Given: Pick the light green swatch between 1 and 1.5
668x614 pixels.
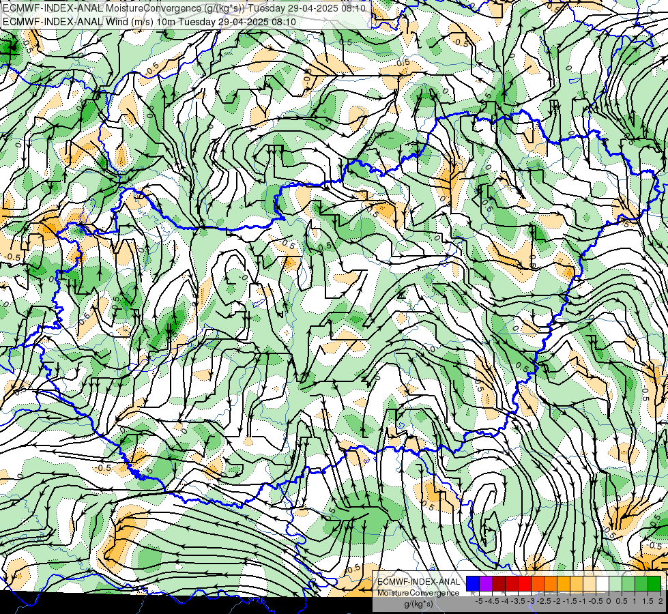Looking at the screenshot, I should (x=629, y=583).
